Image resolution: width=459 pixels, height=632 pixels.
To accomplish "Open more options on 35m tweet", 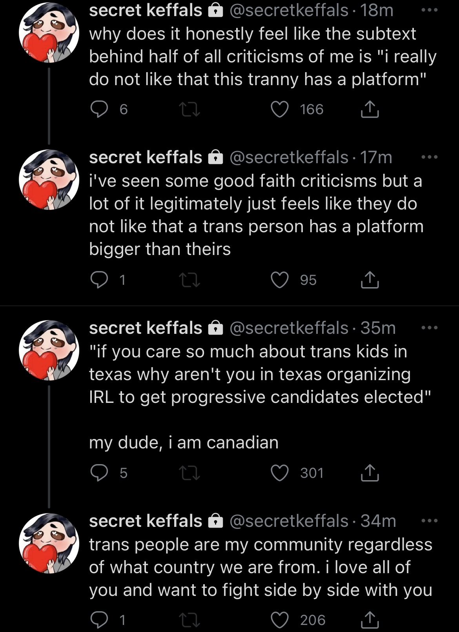I will tap(429, 328).
